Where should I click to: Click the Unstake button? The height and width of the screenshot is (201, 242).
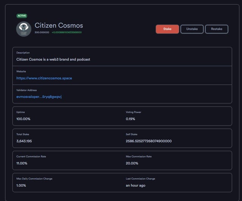(192, 29)
